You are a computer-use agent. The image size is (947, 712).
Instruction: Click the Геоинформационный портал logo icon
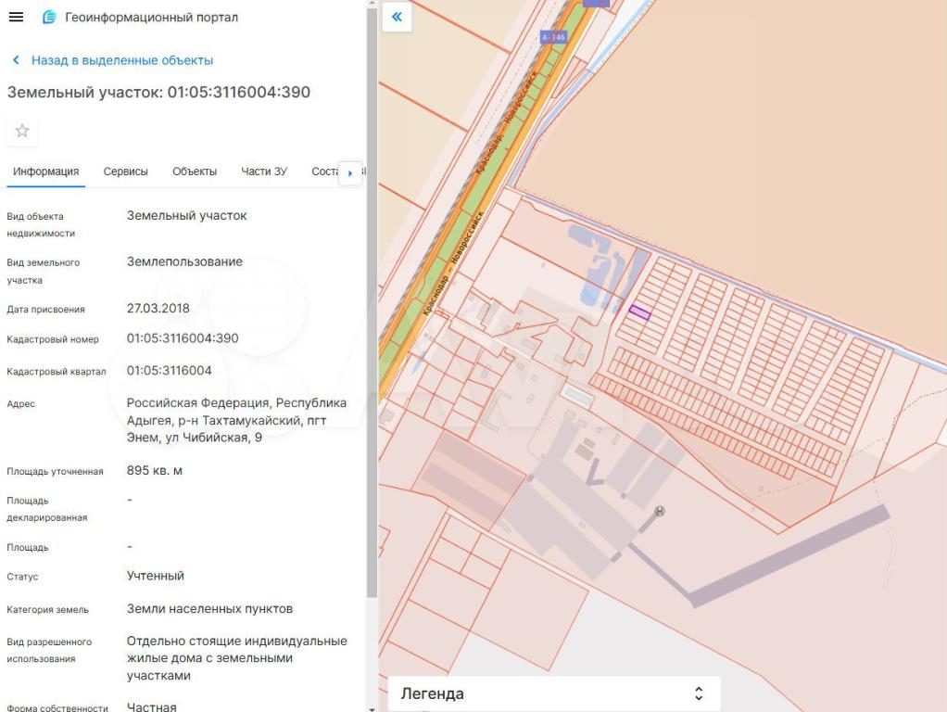tap(49, 18)
